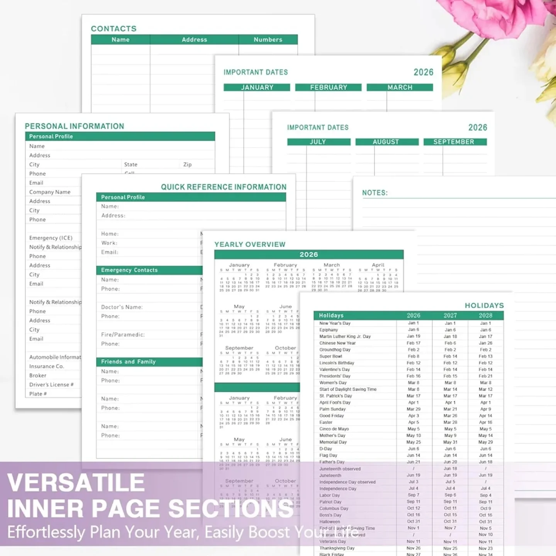Click the VERSATILE INNER PAGE SECTIONS headline
The image size is (556, 556).
click(x=151, y=496)
